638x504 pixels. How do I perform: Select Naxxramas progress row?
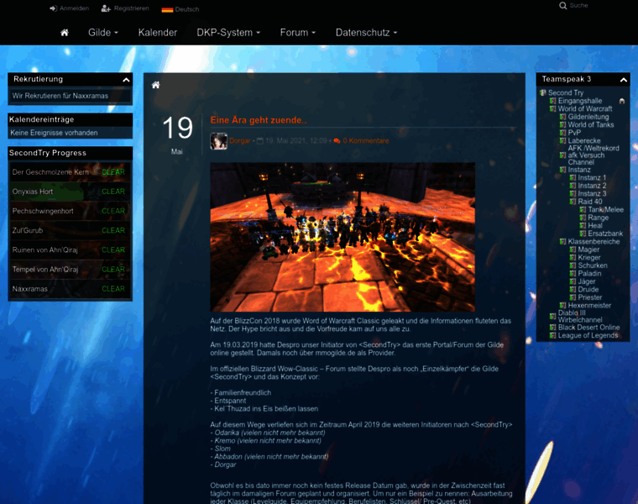(70, 289)
